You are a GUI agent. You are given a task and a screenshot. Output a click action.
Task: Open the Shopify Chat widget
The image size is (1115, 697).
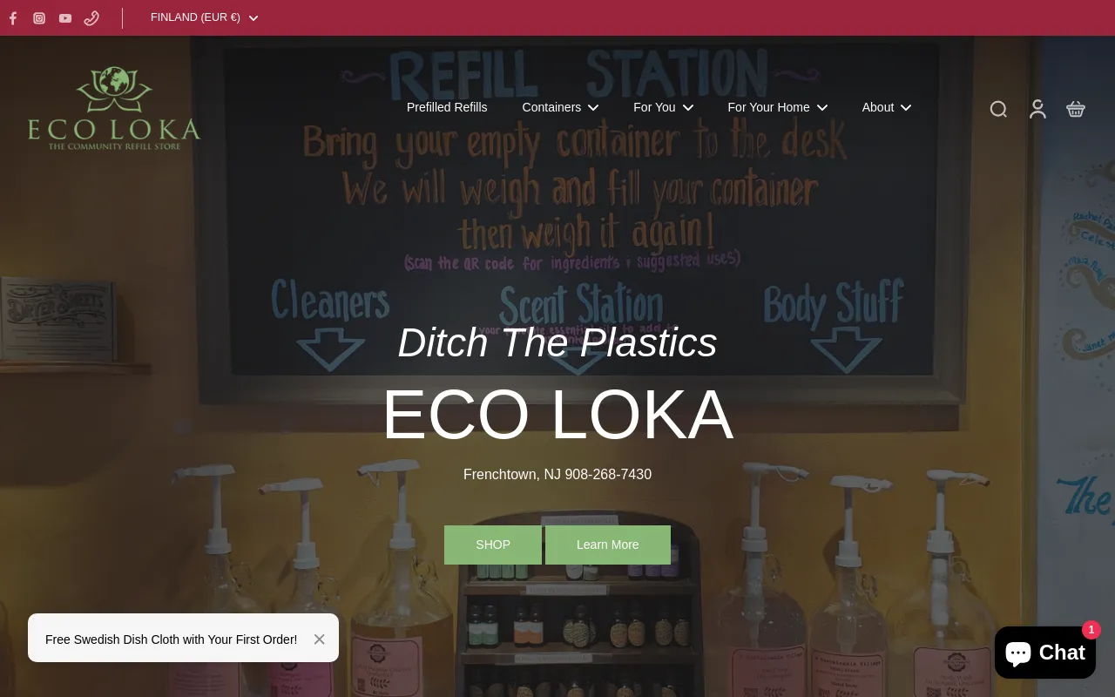pyautogui.click(x=1045, y=653)
